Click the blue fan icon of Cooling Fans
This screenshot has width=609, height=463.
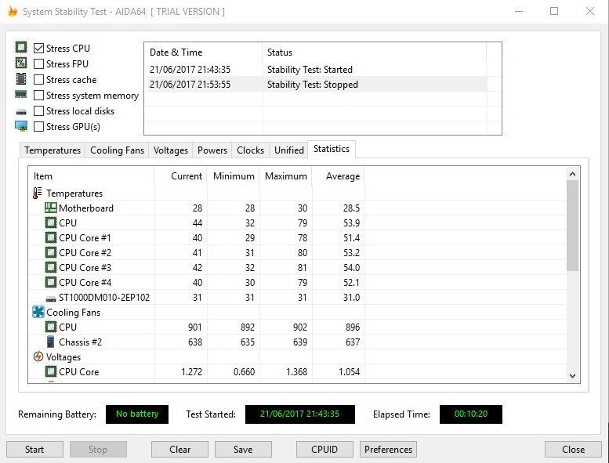click(38, 312)
